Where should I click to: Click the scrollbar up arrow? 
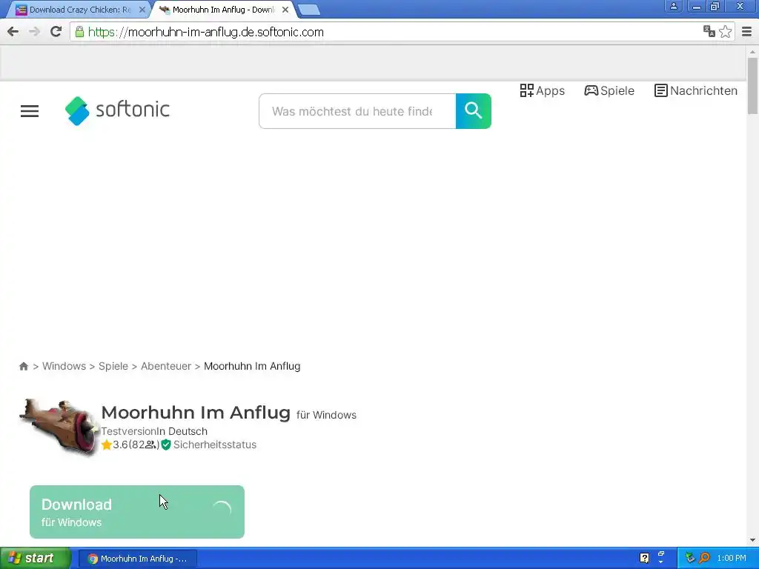tap(752, 51)
